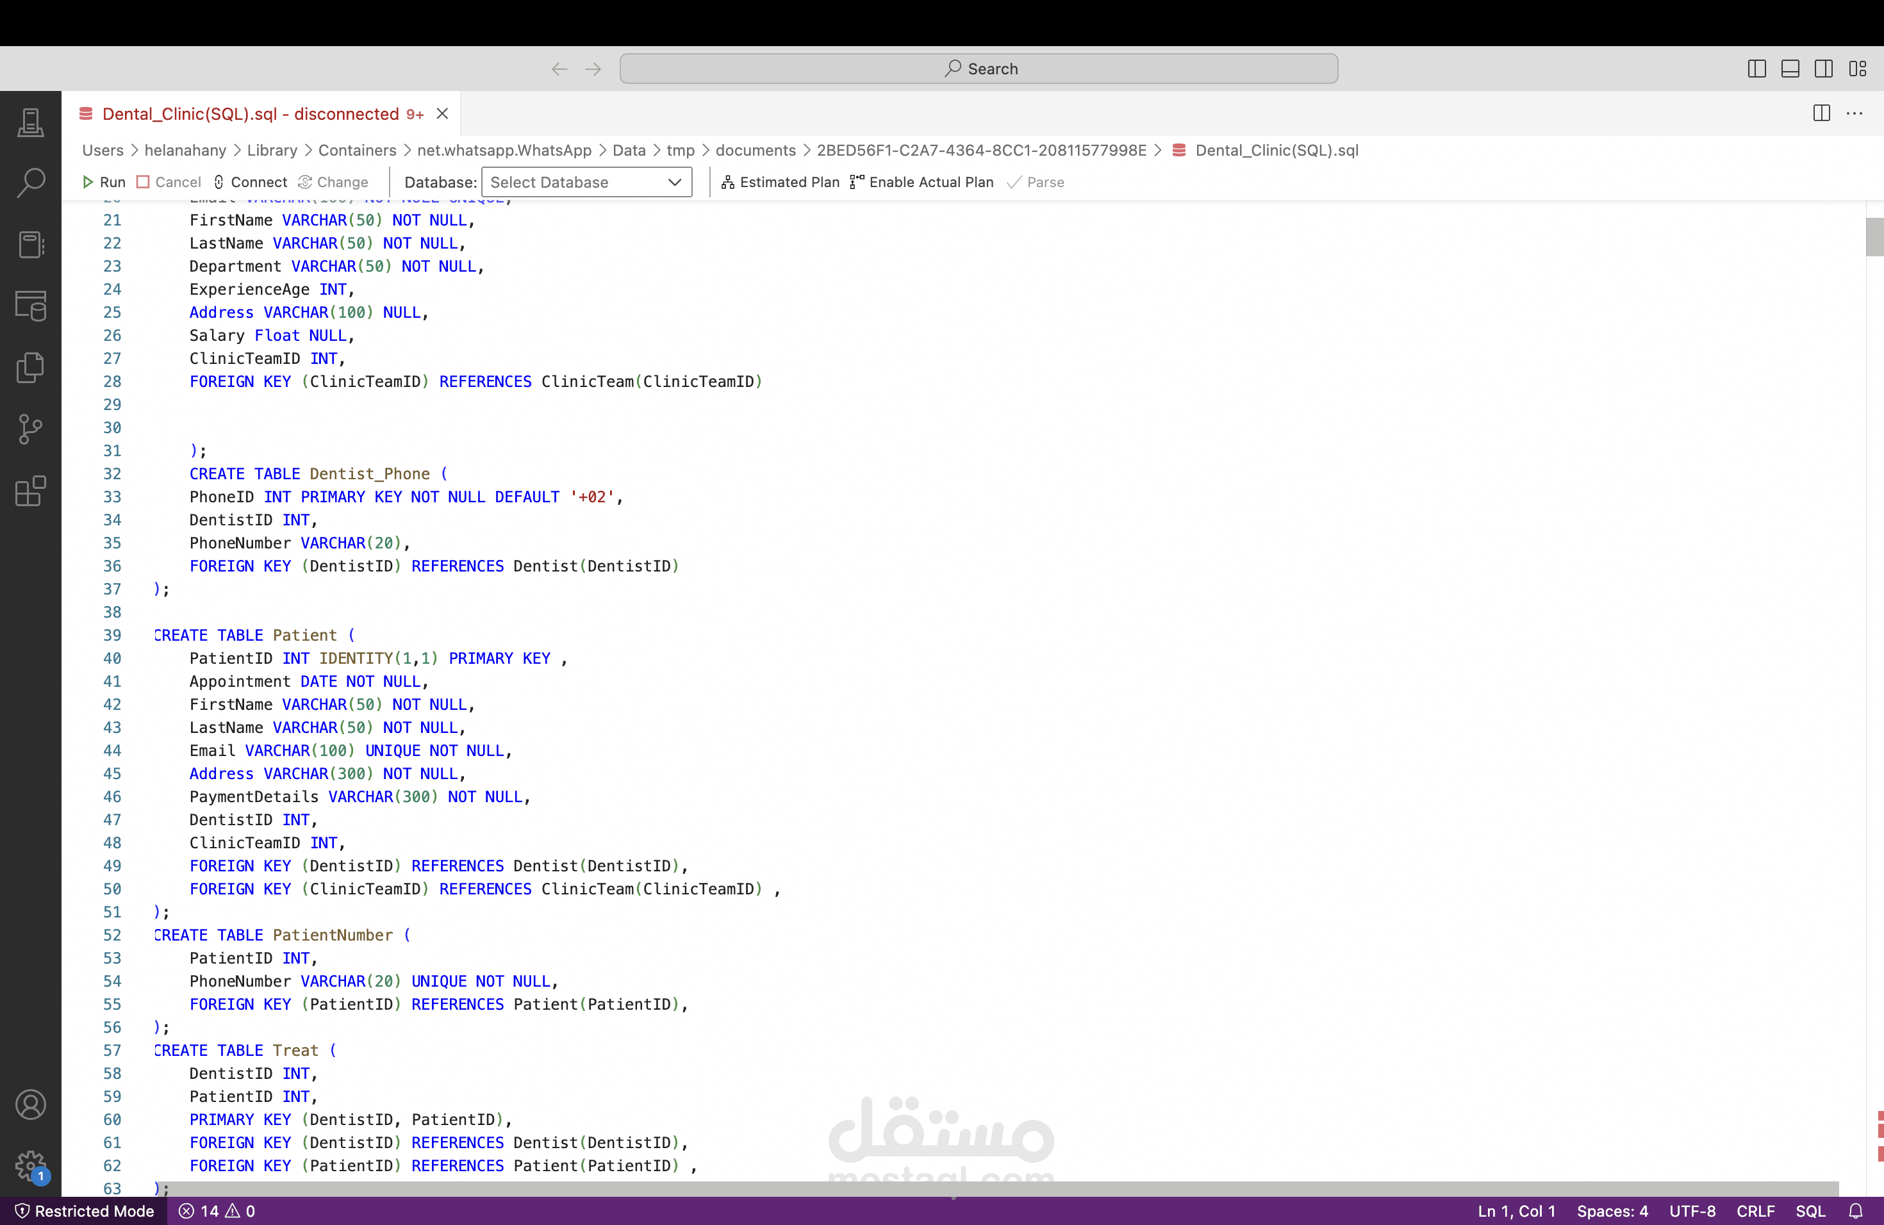
Task: Open the Source Control icon
Action: (x=30, y=429)
